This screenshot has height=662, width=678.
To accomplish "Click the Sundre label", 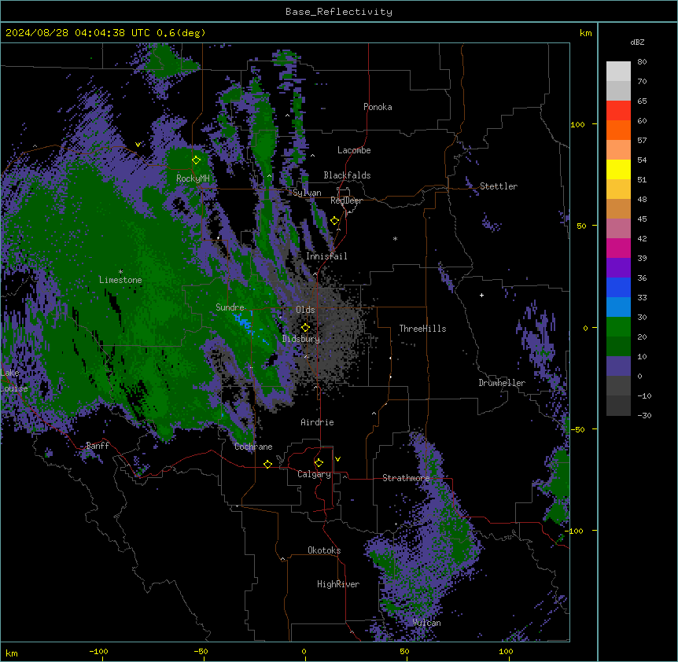I will 230,307.
